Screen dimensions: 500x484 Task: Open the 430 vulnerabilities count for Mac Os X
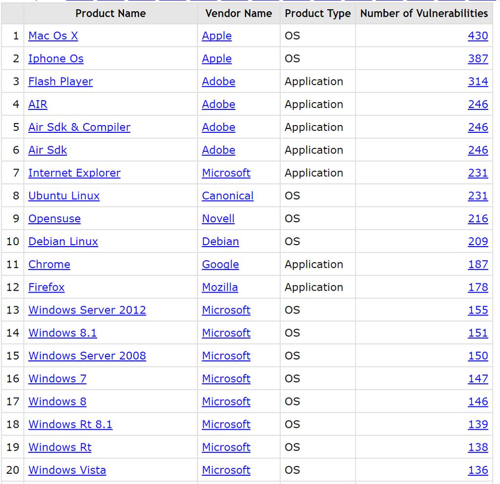tap(478, 36)
